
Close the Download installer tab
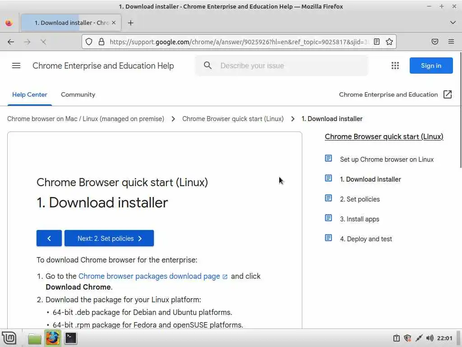[x=114, y=23]
